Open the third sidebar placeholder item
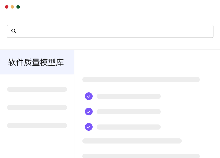The image size is (220, 158). 37,126
